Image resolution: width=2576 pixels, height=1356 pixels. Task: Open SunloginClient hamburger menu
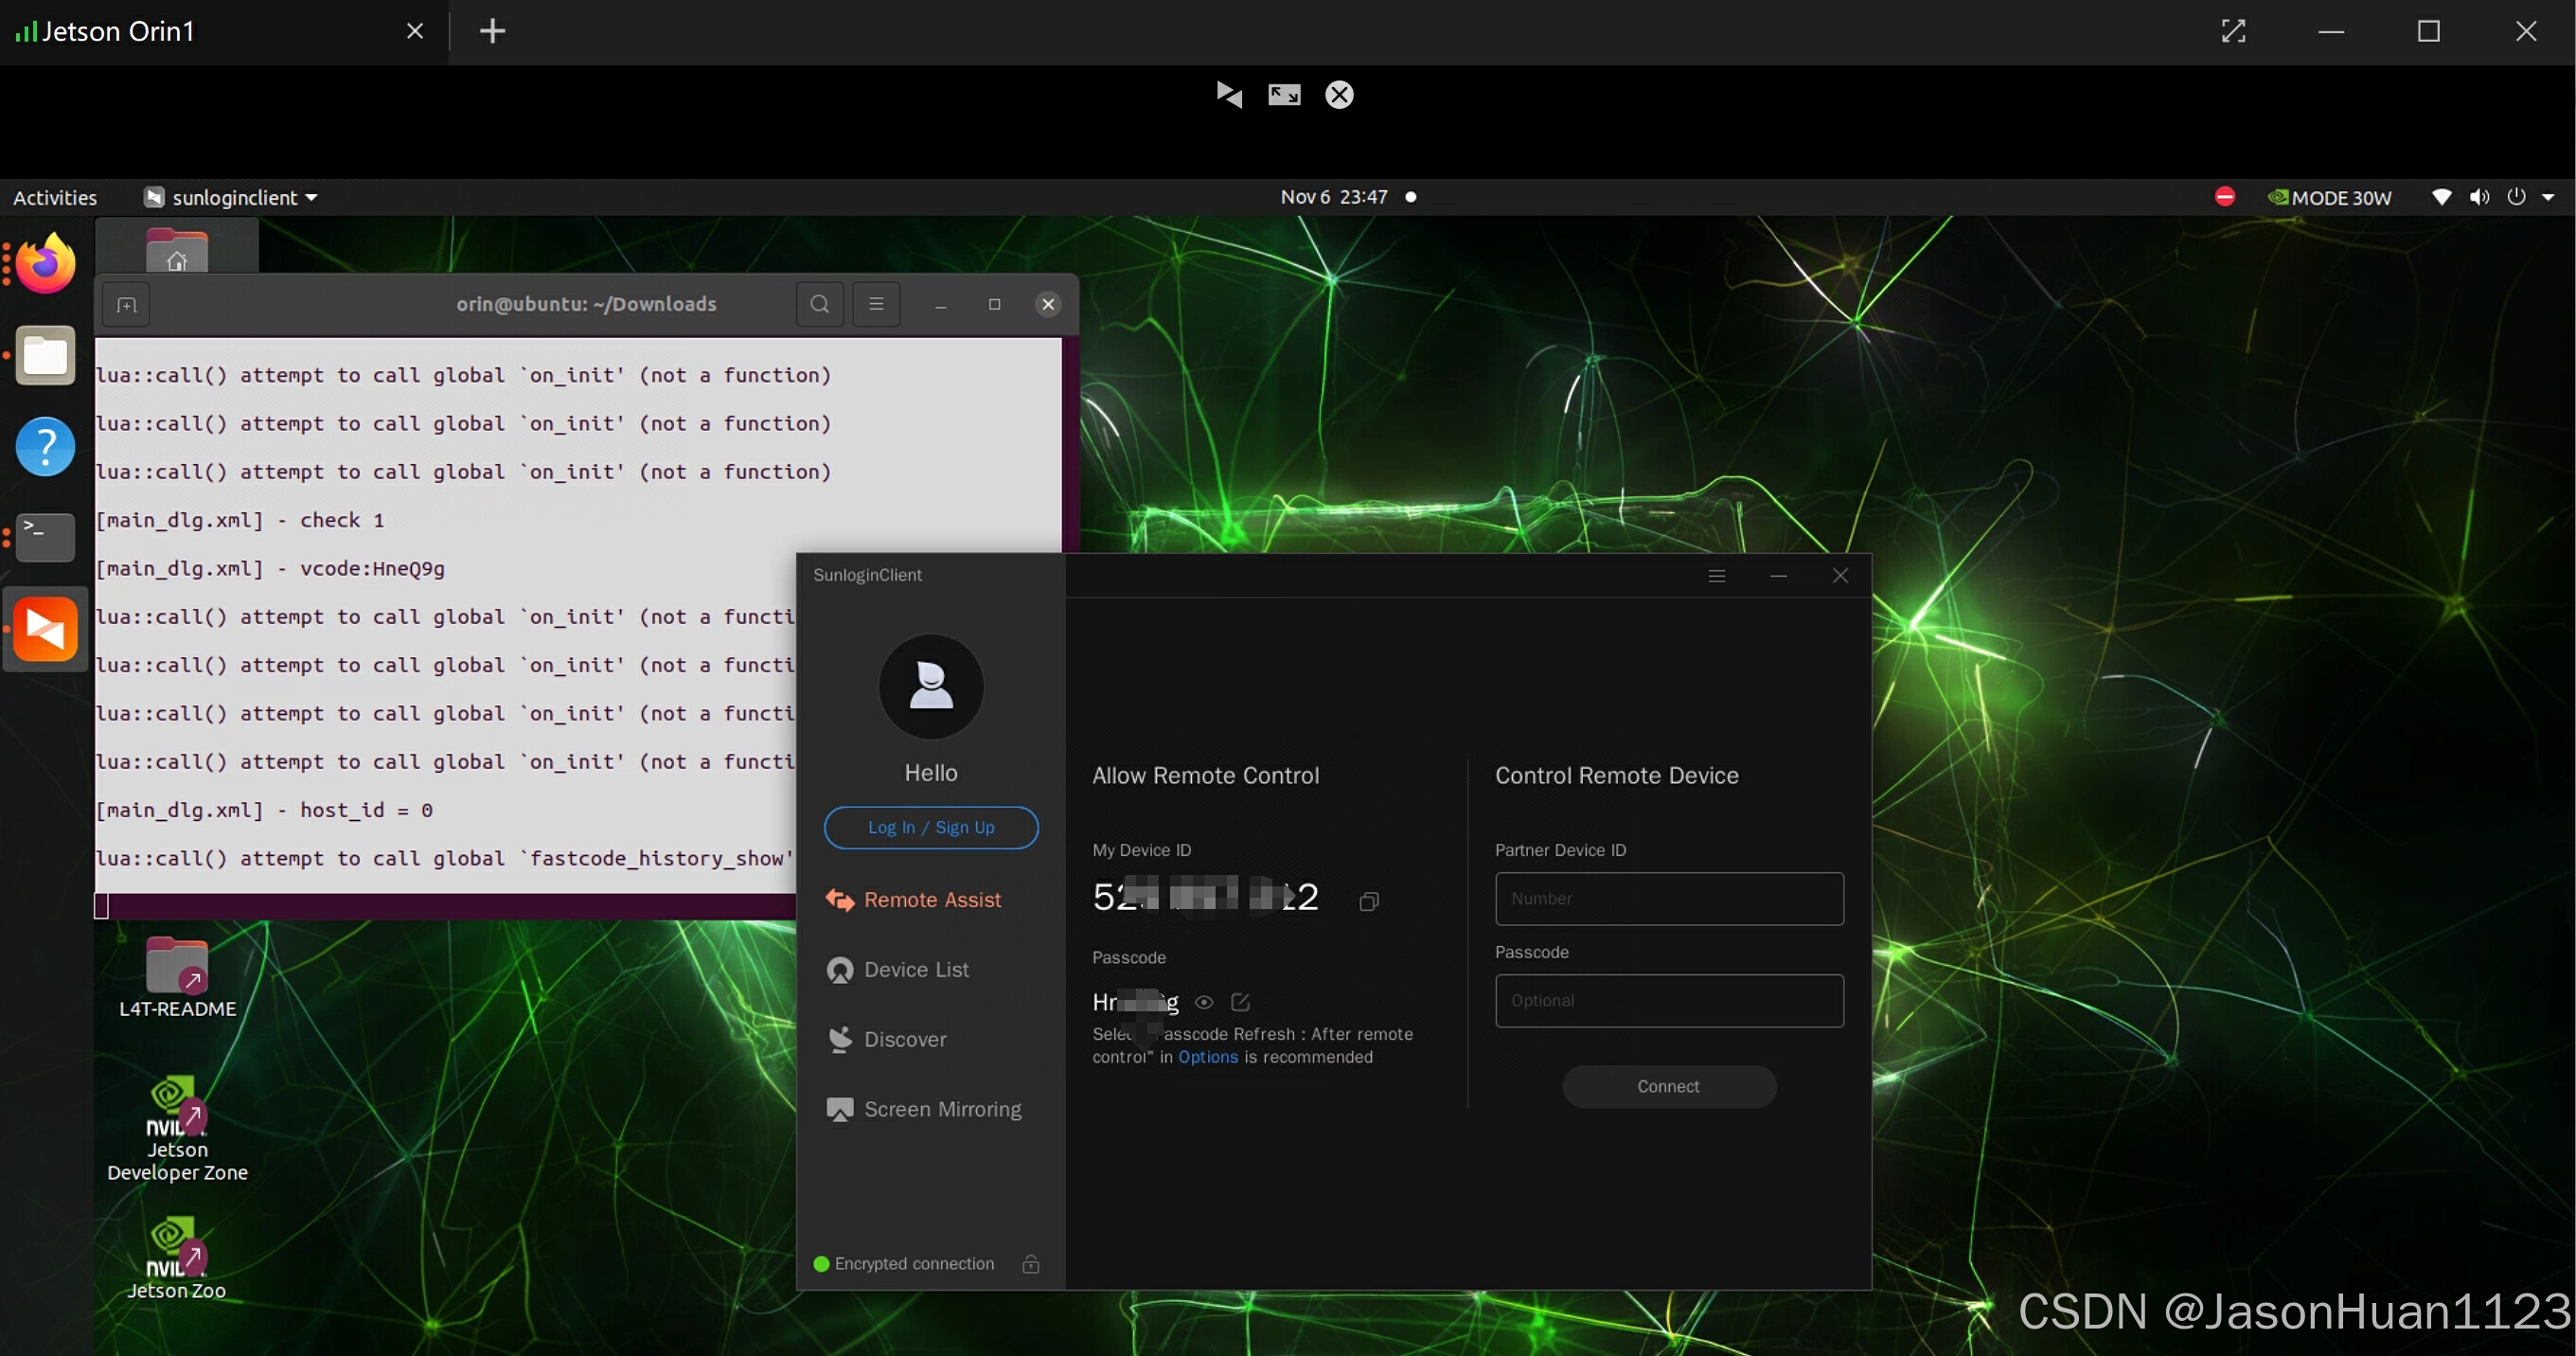(x=1717, y=576)
